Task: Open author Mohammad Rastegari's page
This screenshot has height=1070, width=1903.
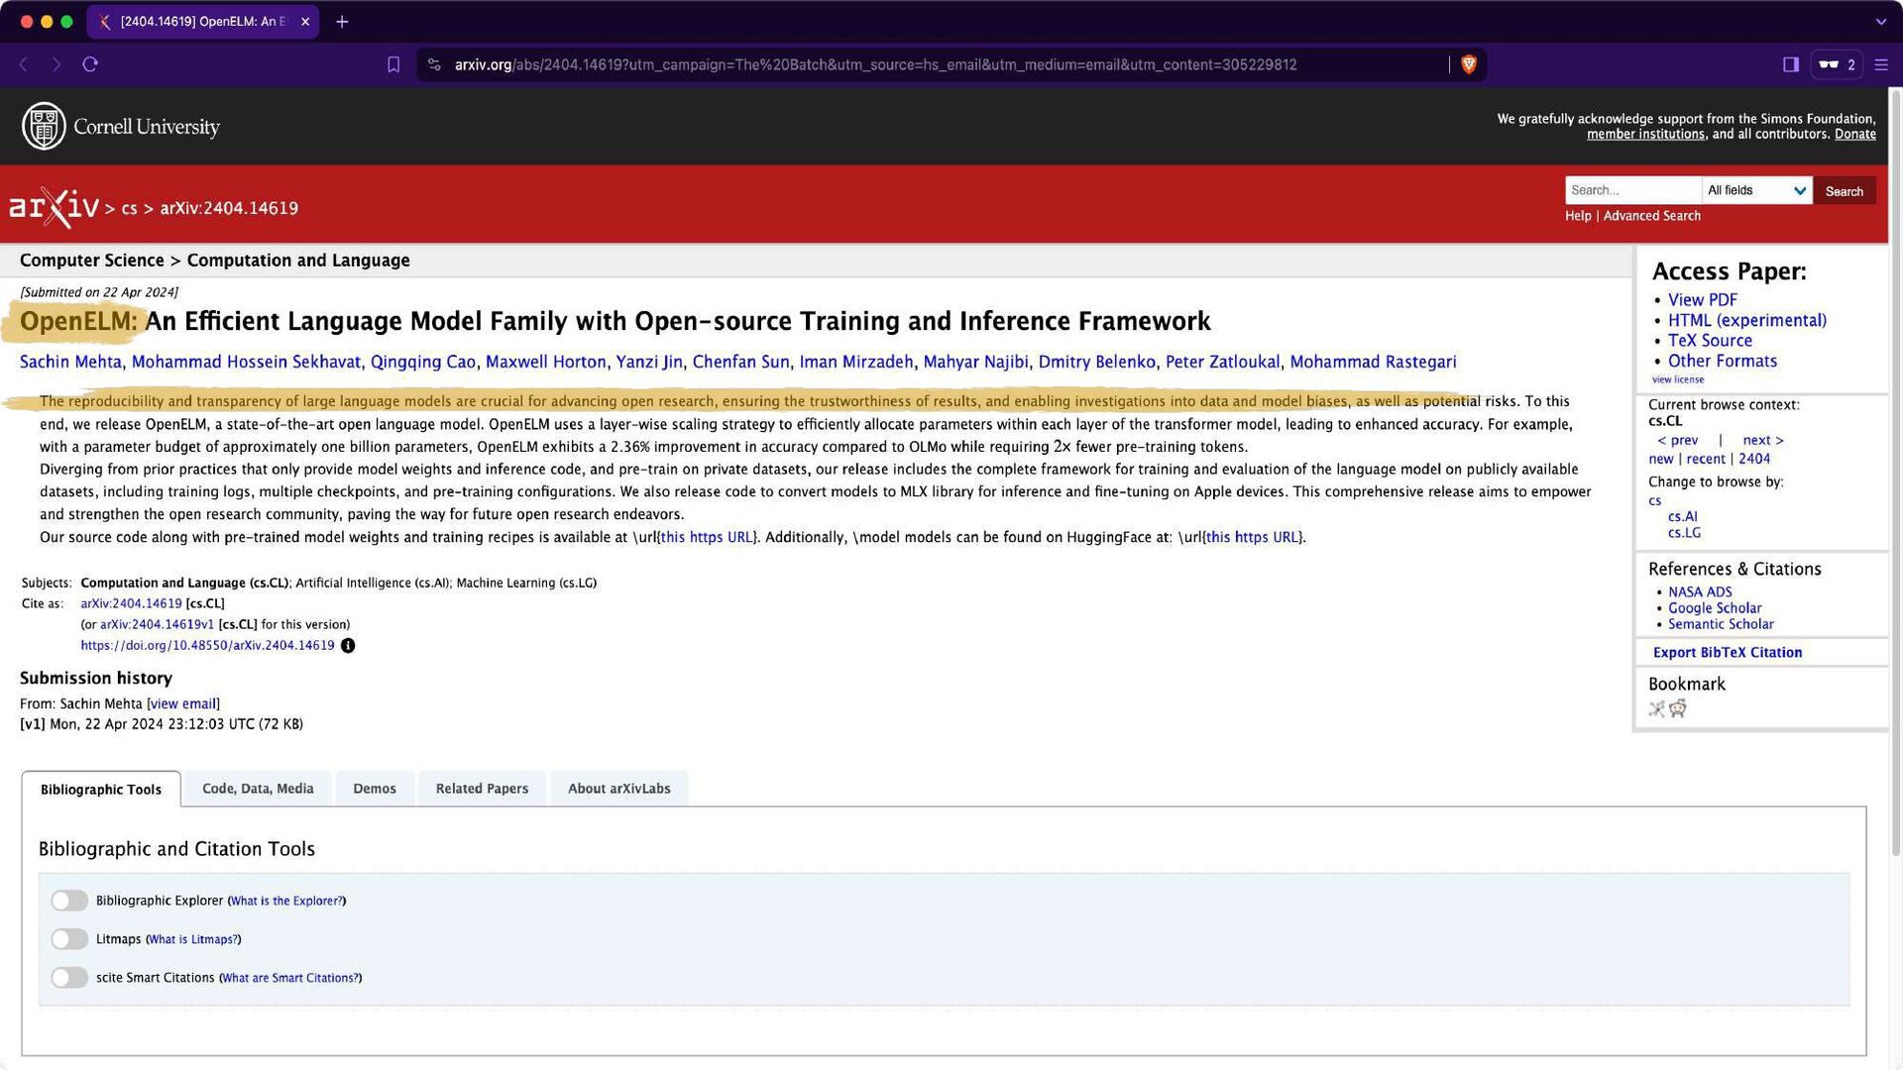Action: 1373,363
